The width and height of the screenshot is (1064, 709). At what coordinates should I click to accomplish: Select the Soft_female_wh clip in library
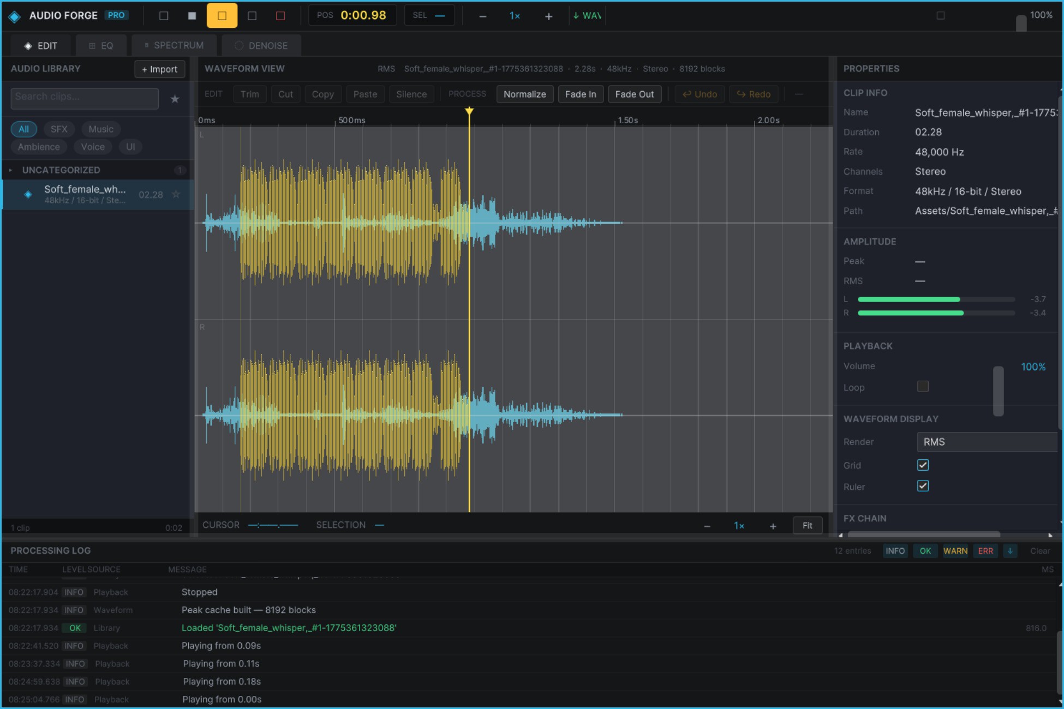(98, 195)
